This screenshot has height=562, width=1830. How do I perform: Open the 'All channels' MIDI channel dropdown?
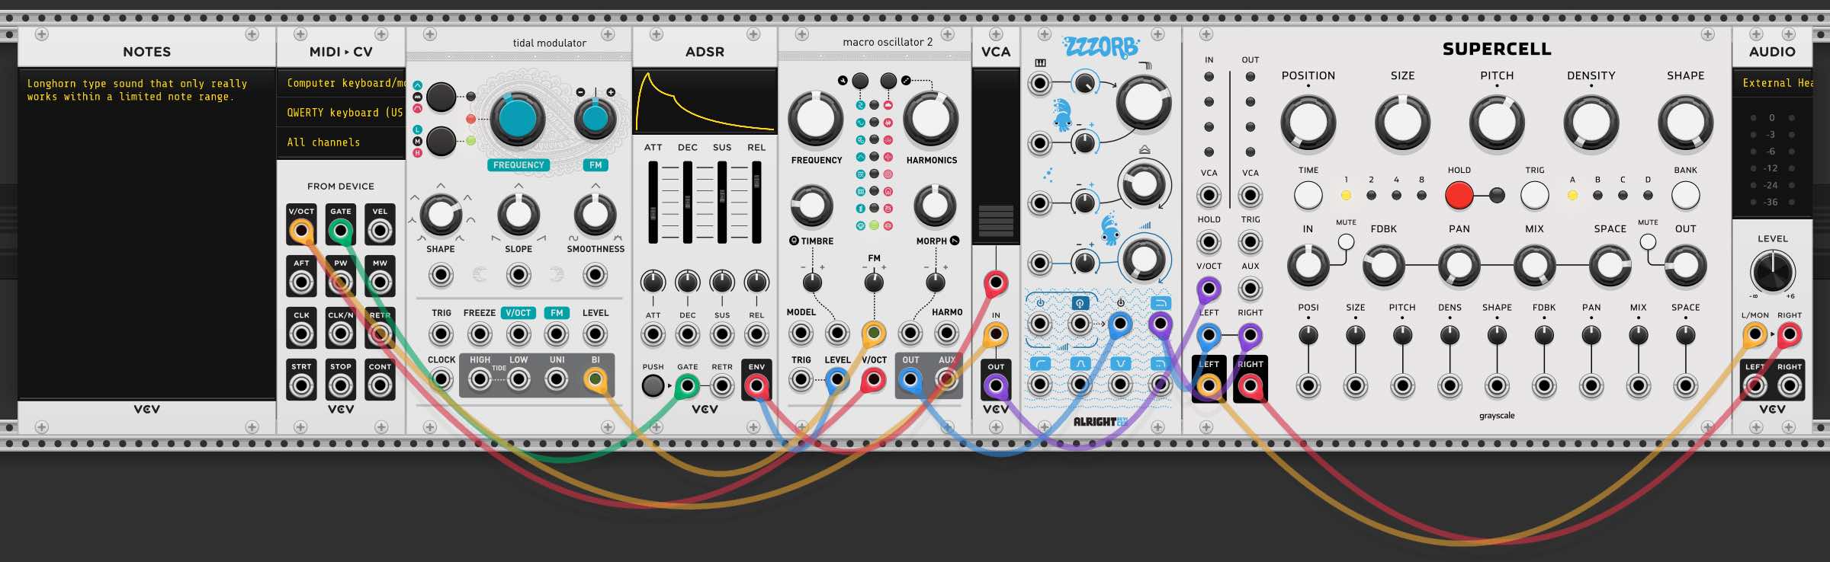tap(341, 142)
